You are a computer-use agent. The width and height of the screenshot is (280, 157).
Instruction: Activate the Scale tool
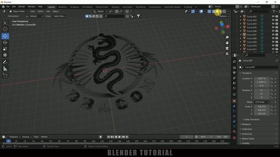[5, 49]
